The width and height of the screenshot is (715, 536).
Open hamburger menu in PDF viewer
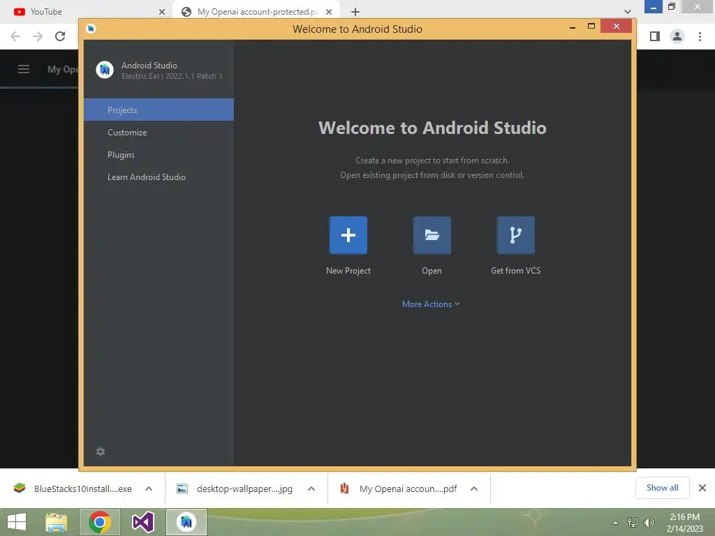(23, 69)
